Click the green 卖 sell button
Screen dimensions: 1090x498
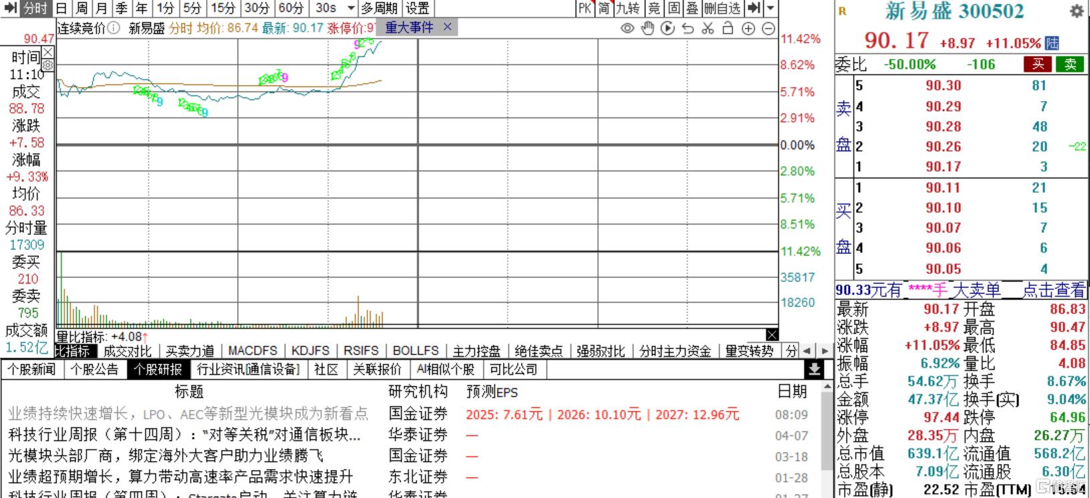(x=1070, y=64)
